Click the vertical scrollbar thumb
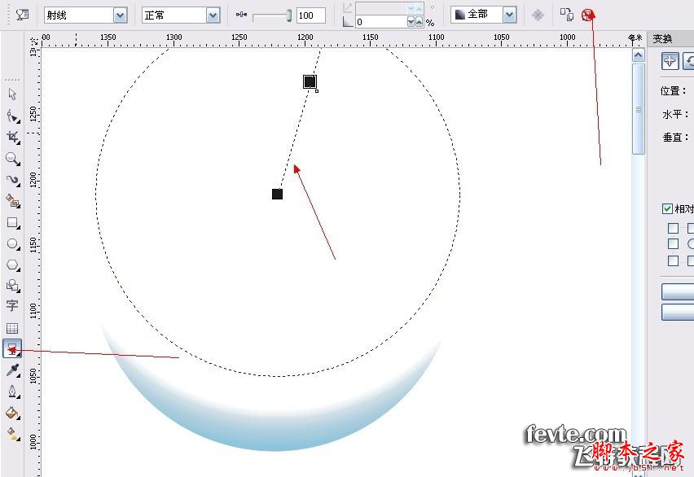Screen dimensions: 694x477 point(639,109)
